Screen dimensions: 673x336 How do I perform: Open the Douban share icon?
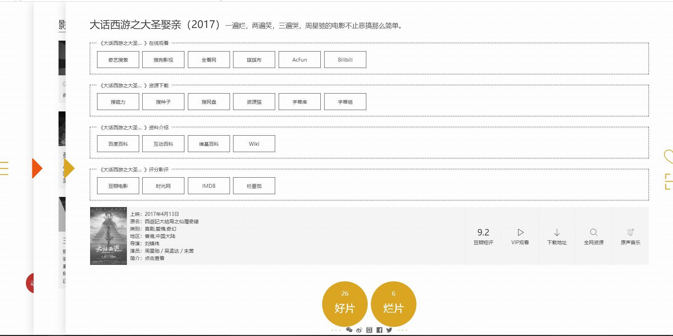[369, 330]
